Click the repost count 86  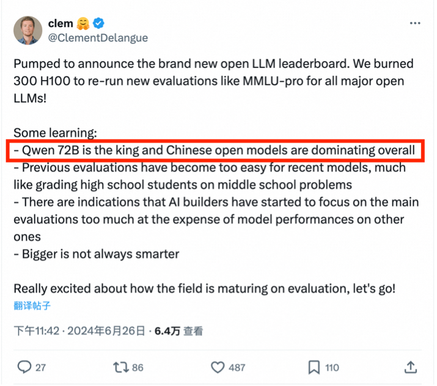[138, 367]
